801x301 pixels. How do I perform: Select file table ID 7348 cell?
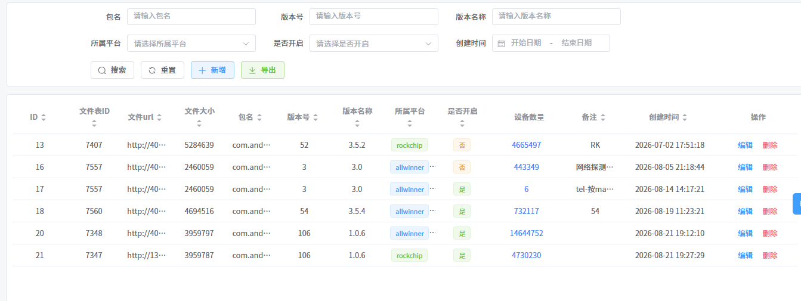pos(94,233)
